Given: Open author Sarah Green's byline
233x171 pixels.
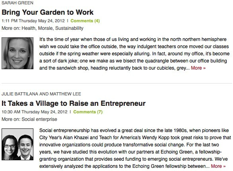Looking at the screenshot, I should 17,3.
